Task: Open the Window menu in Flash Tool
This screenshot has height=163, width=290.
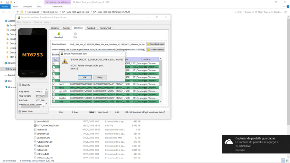Action: pyautogui.click(x=38, y=22)
